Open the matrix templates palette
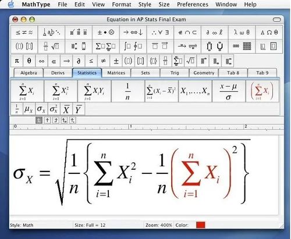The height and width of the screenshot is (239, 291). click(242, 46)
